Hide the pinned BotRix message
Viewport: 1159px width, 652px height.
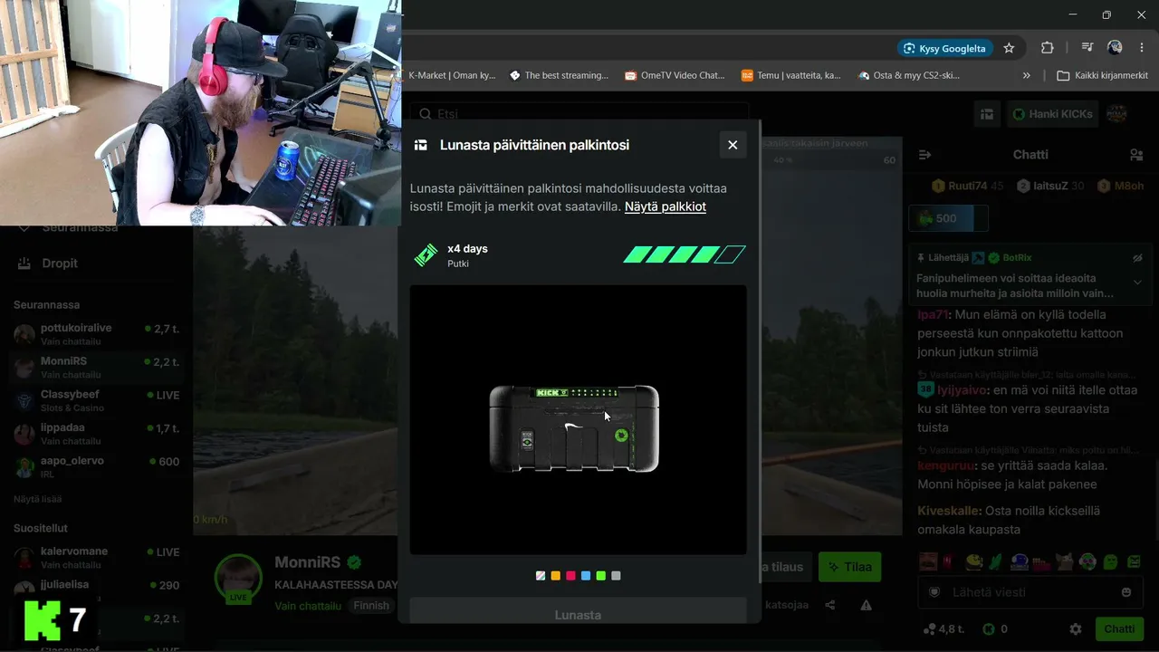[1137, 258]
